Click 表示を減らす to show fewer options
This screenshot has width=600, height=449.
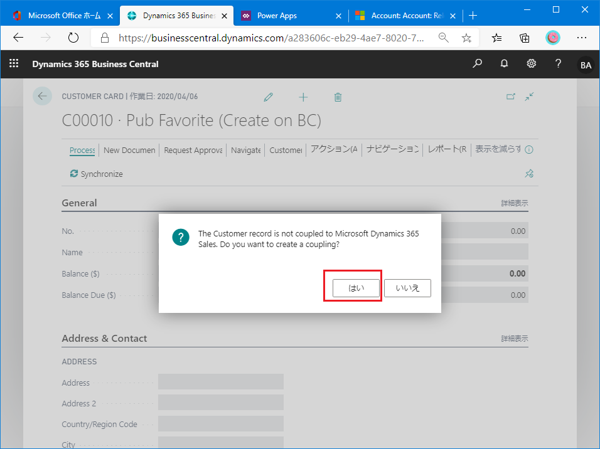498,149
